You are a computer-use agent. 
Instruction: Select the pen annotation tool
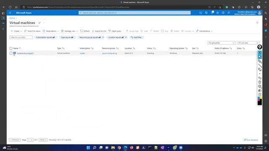pyautogui.click(x=260, y=61)
